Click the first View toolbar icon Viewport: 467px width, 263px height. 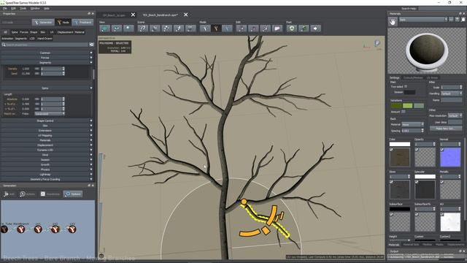(104, 28)
